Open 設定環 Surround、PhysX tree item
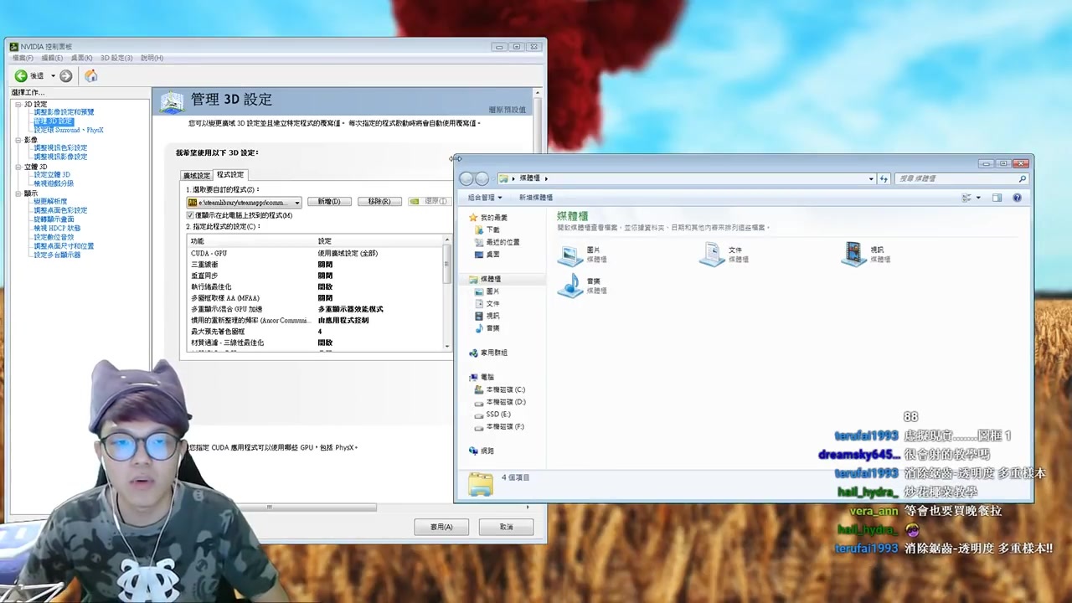Screen dimensions: 1072x603 (69, 130)
